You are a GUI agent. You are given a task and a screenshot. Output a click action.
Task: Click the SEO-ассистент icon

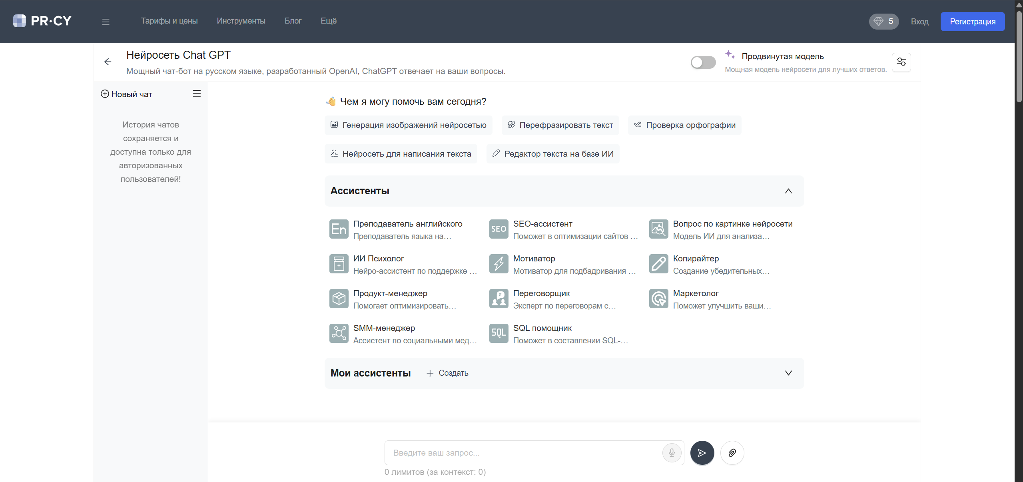point(499,229)
